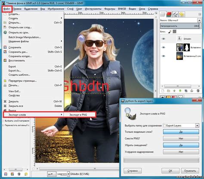
Task: Create a new layer group with the folder icon
Action: coord(168,91)
